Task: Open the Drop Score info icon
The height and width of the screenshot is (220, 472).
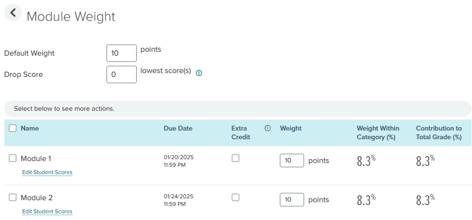Action: (x=199, y=73)
